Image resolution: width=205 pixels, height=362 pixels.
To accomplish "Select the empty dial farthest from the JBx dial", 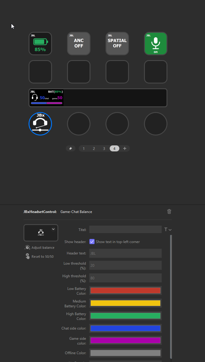I will (x=156, y=124).
